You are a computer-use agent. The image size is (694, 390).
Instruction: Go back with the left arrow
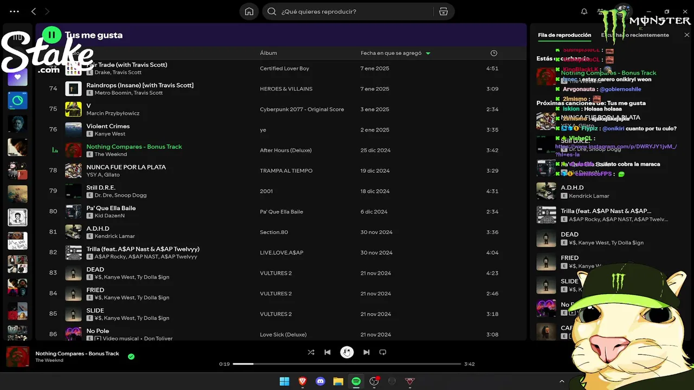[34, 11]
